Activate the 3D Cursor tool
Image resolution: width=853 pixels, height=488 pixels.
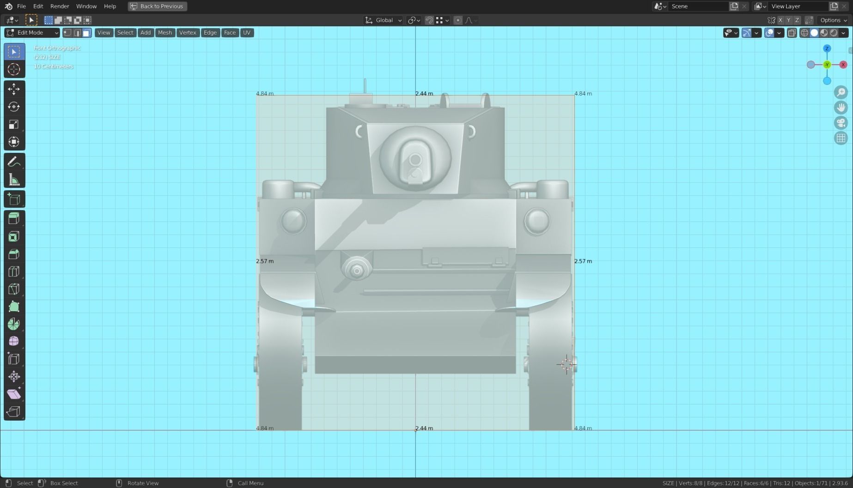tap(14, 69)
